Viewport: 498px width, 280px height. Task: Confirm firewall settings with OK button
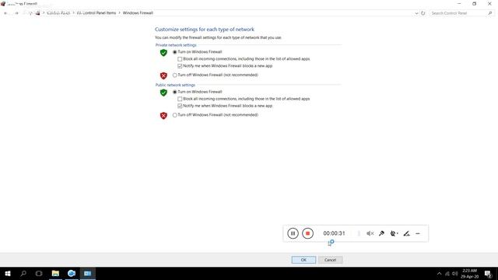tap(303, 260)
